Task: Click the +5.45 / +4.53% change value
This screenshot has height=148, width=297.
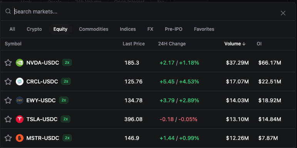Action: click(180, 81)
